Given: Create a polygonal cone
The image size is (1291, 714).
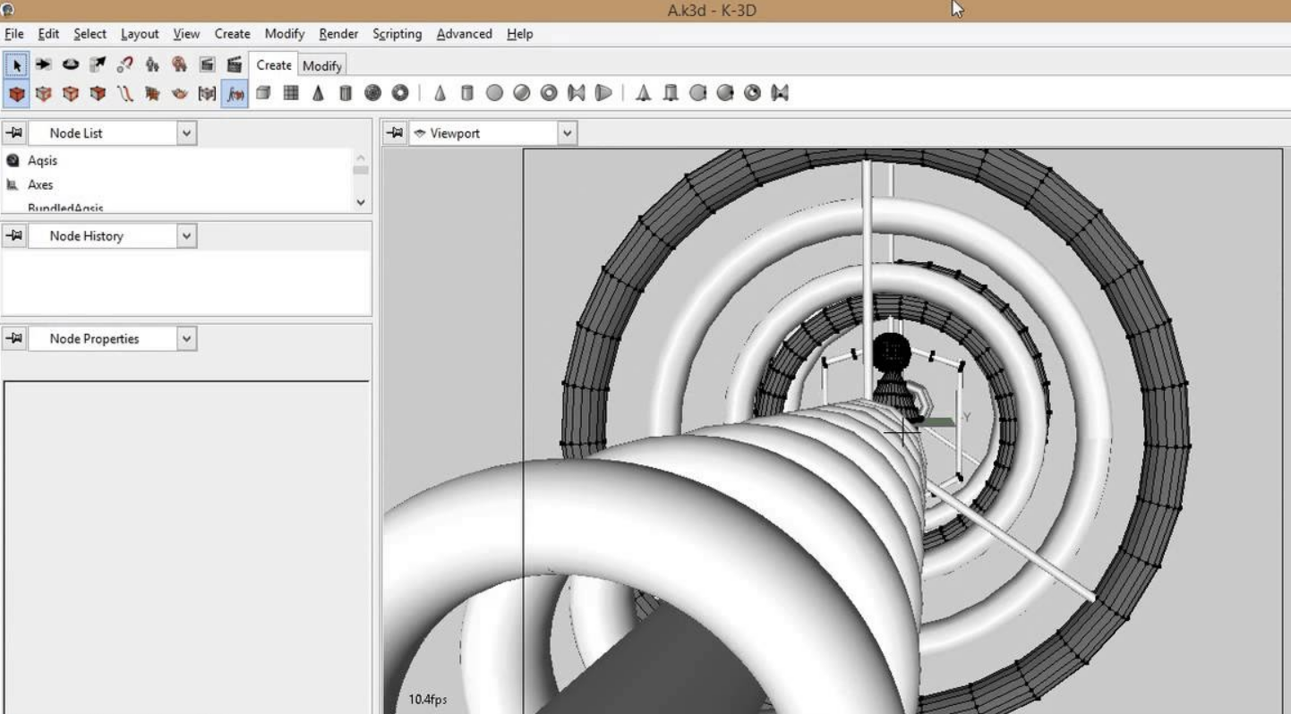Looking at the screenshot, I should tap(318, 92).
